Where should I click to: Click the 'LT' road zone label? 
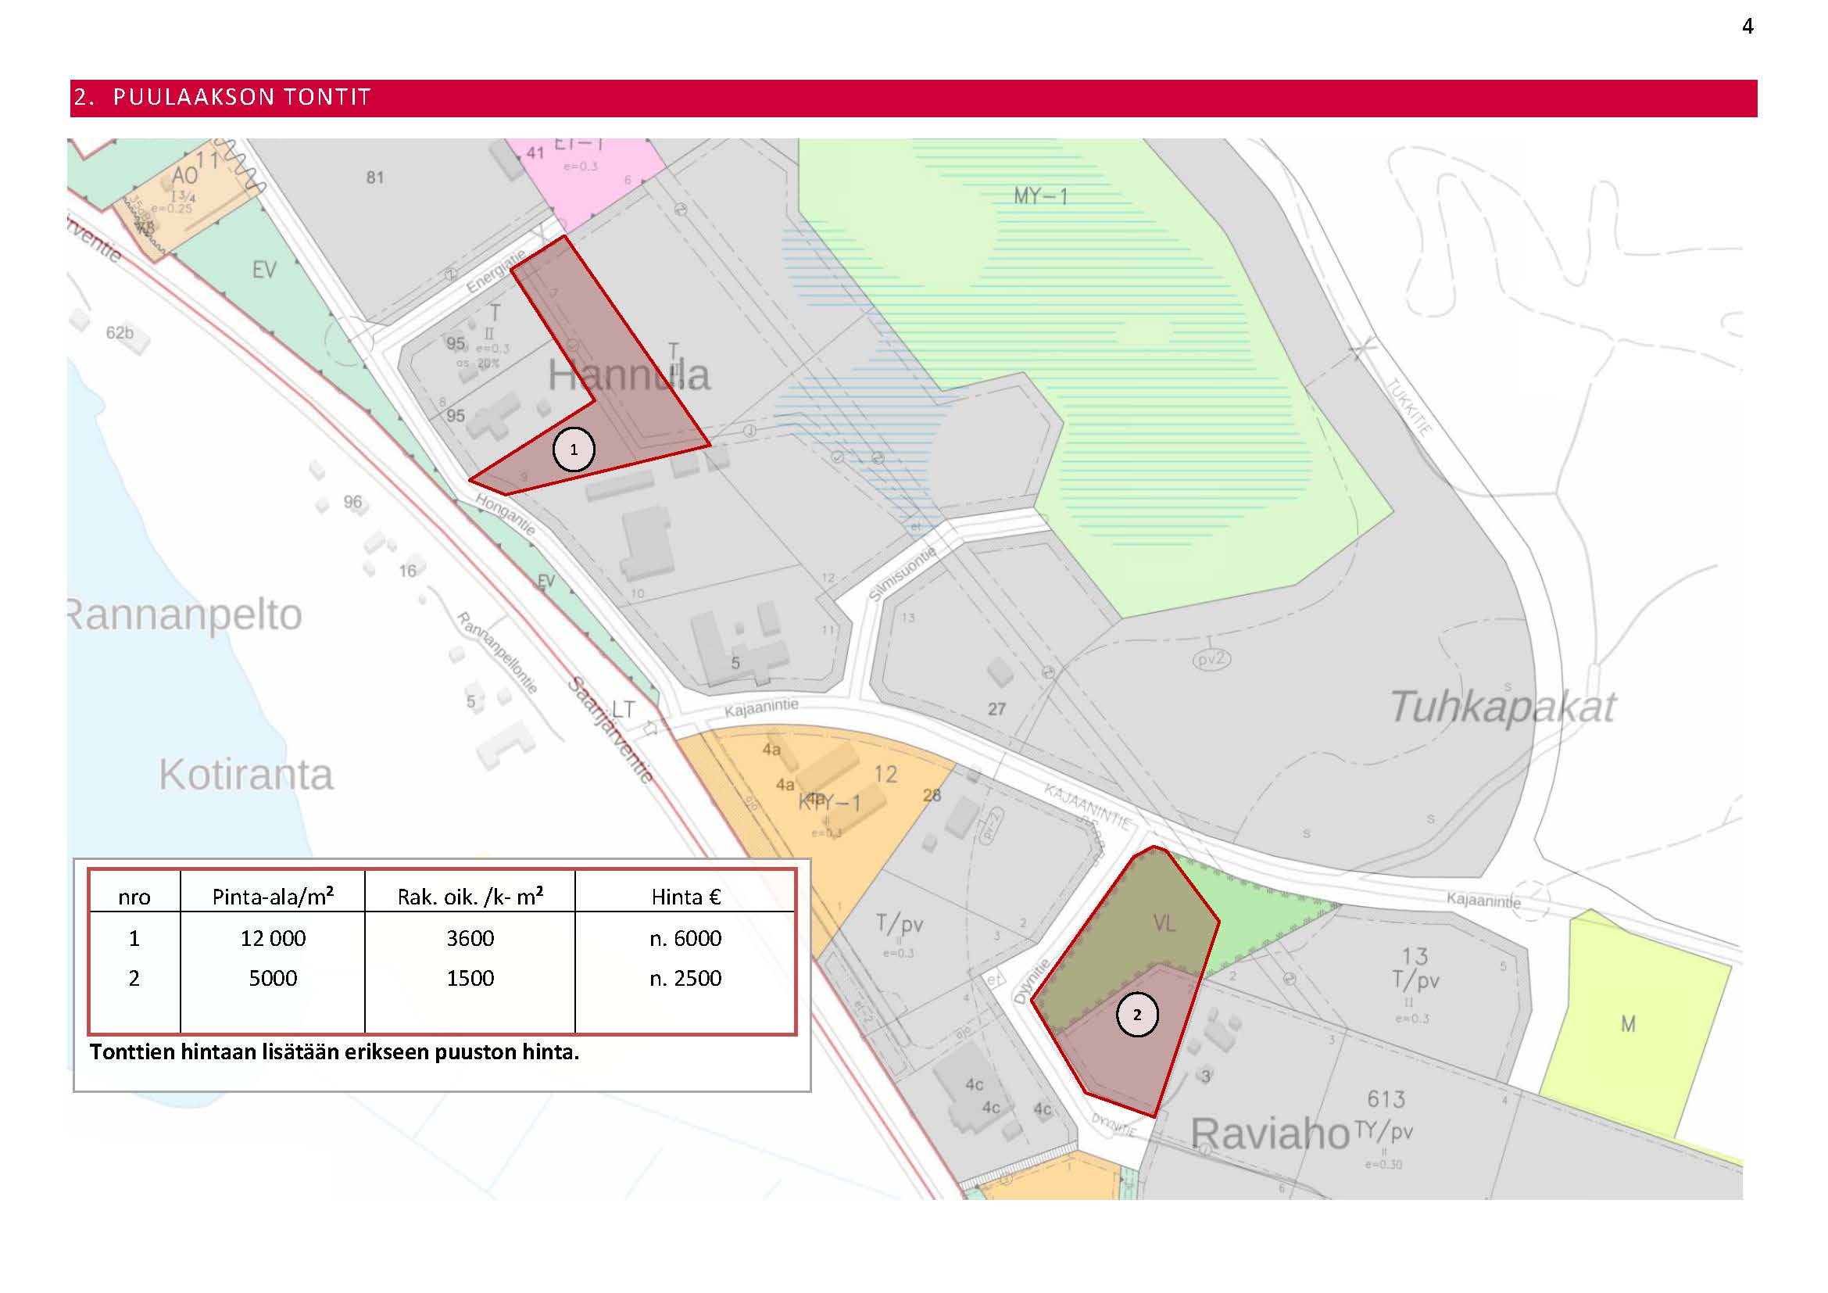[624, 708]
